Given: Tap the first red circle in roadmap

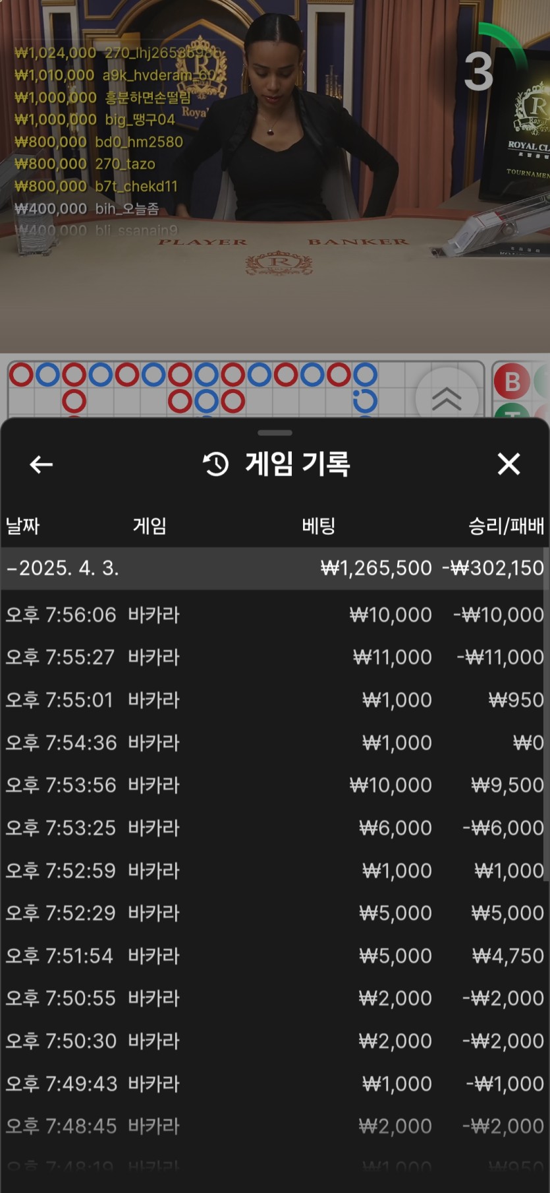Looking at the screenshot, I should [21, 375].
